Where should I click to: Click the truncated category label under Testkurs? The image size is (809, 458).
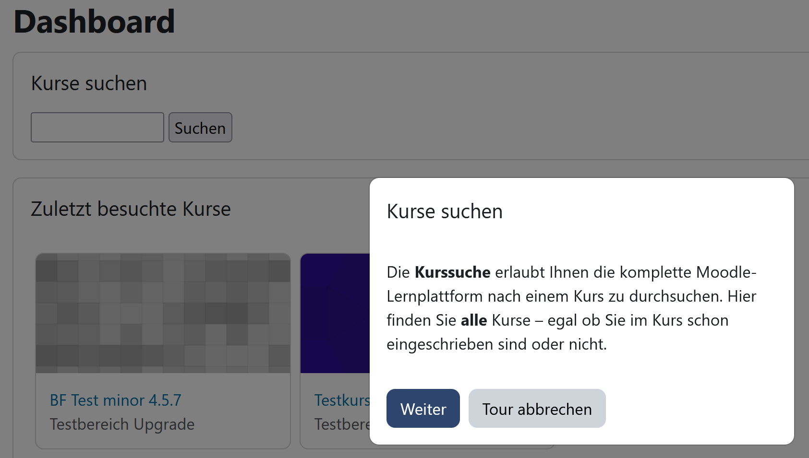pyautogui.click(x=342, y=424)
